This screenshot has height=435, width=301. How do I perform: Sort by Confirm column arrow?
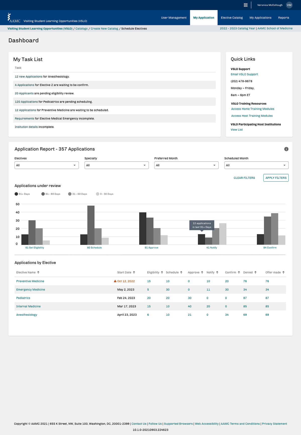pos(239,272)
